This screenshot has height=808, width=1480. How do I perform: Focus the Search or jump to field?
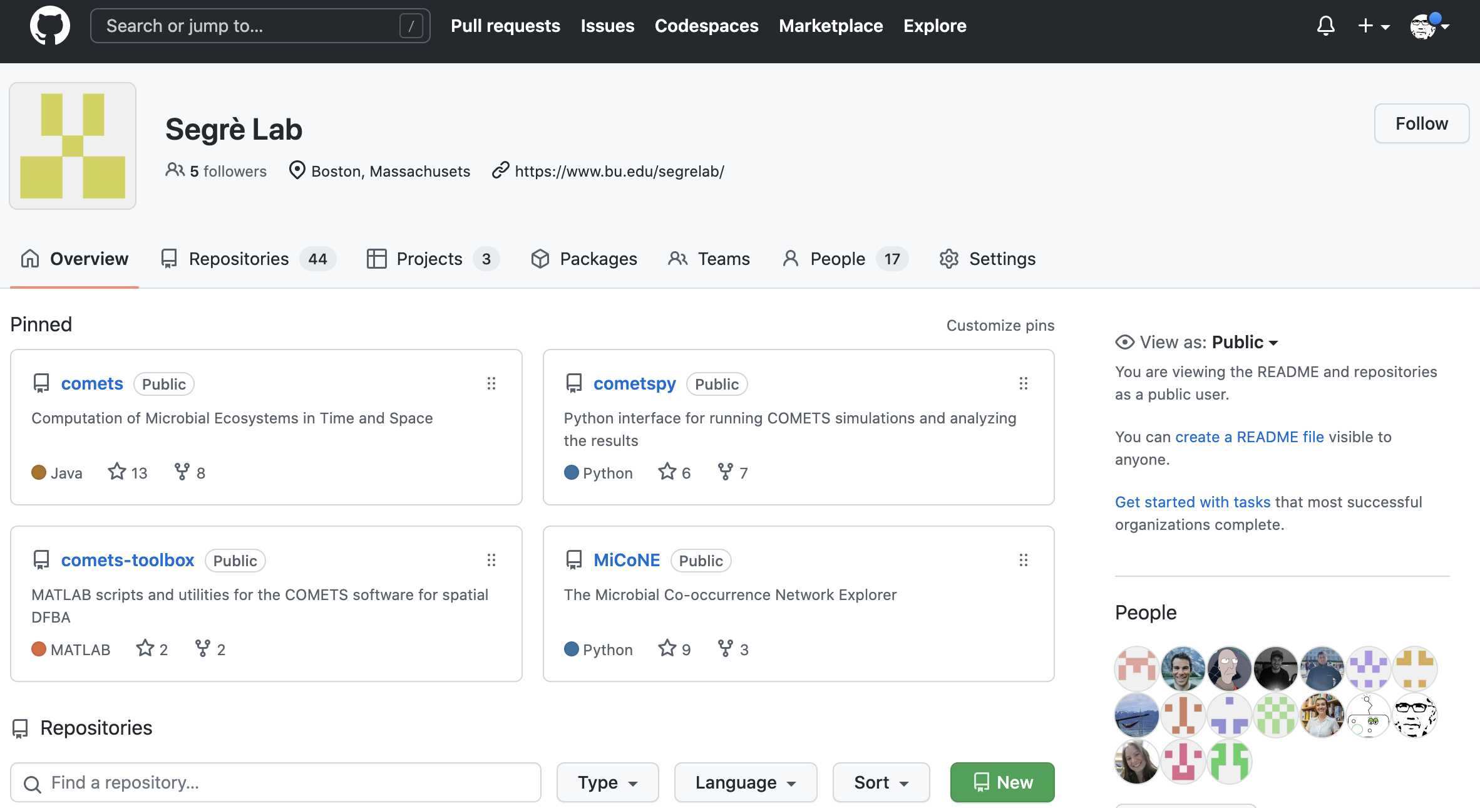tap(260, 26)
